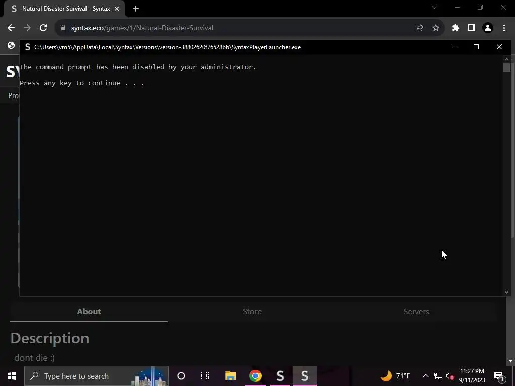Switch to the Servers tab

coord(416,312)
